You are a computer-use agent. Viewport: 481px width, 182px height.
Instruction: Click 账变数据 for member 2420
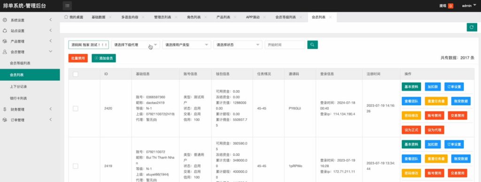[461, 101]
